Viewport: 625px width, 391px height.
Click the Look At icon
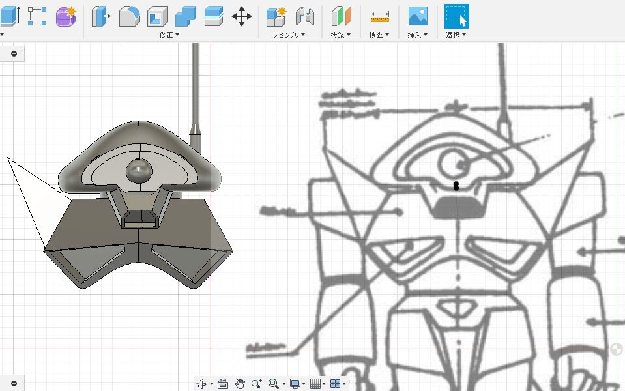tap(222, 383)
